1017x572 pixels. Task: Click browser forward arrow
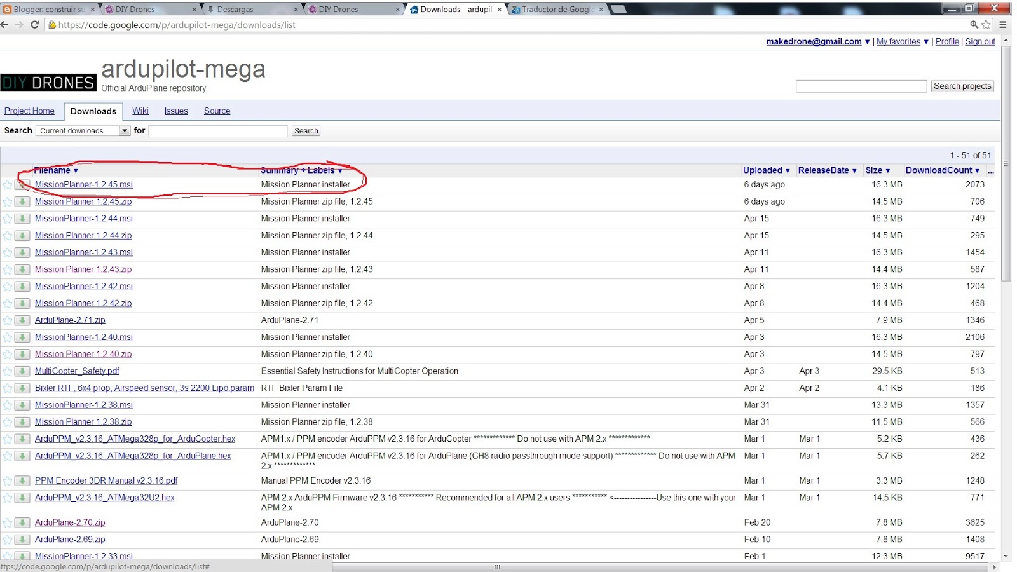pyautogui.click(x=19, y=25)
